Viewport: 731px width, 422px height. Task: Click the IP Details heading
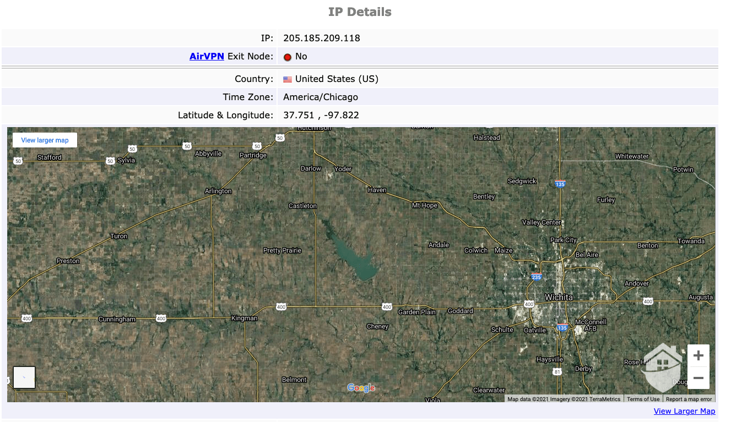pyautogui.click(x=360, y=12)
